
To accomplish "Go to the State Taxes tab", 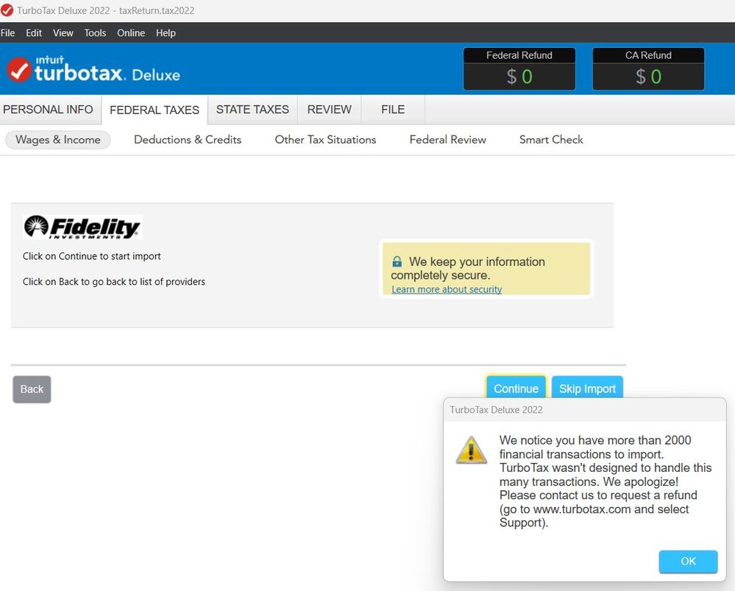I will point(252,109).
